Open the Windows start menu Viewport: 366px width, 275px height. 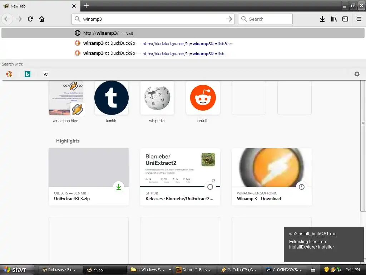17,270
